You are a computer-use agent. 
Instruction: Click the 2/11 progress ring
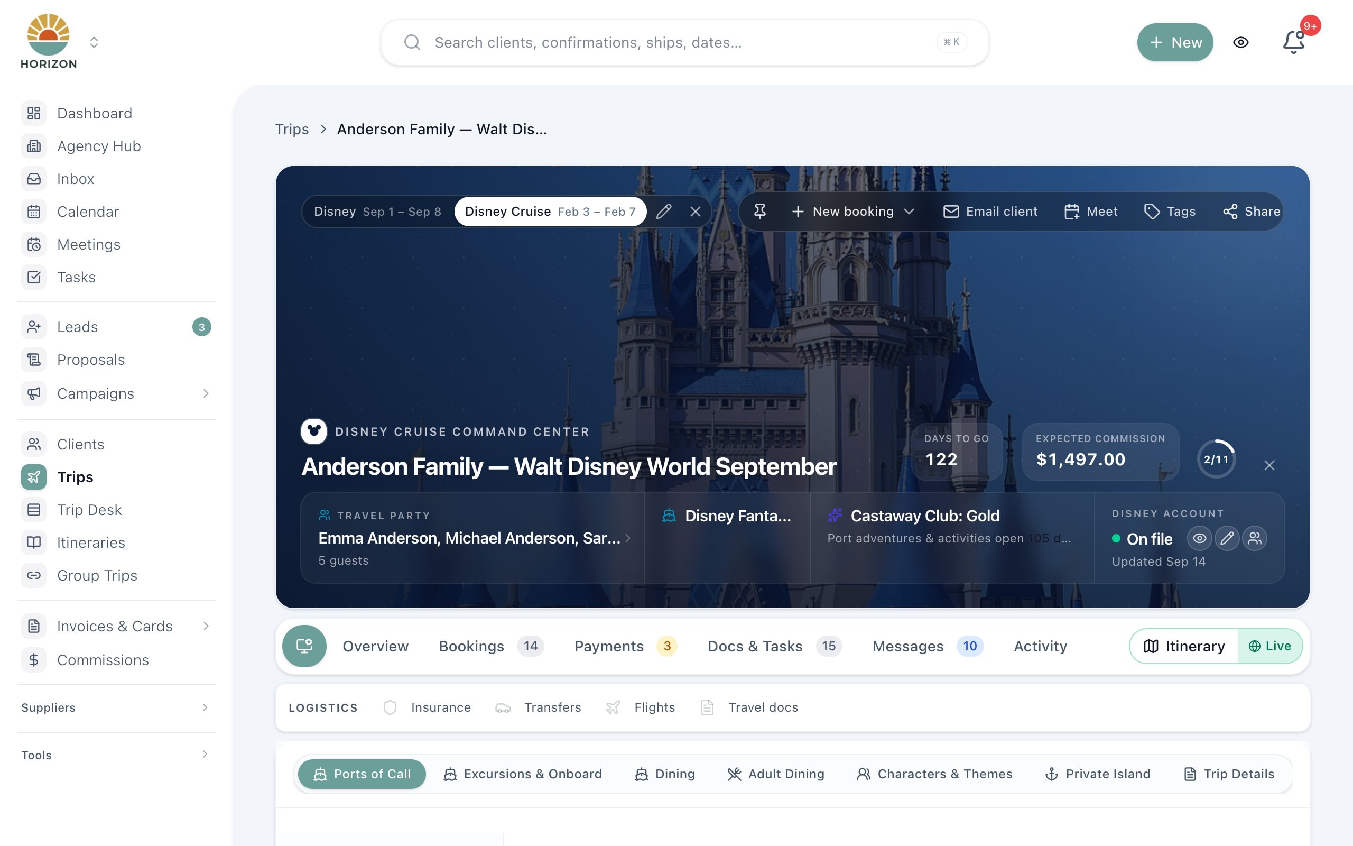coord(1216,459)
